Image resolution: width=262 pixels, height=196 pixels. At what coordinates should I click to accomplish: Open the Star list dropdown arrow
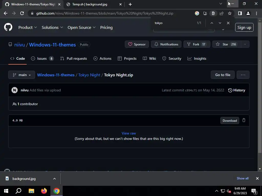[x=245, y=44]
